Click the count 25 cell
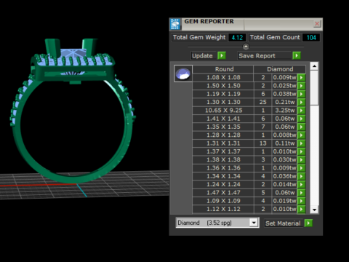This screenshot has height=262, width=349. point(263,102)
